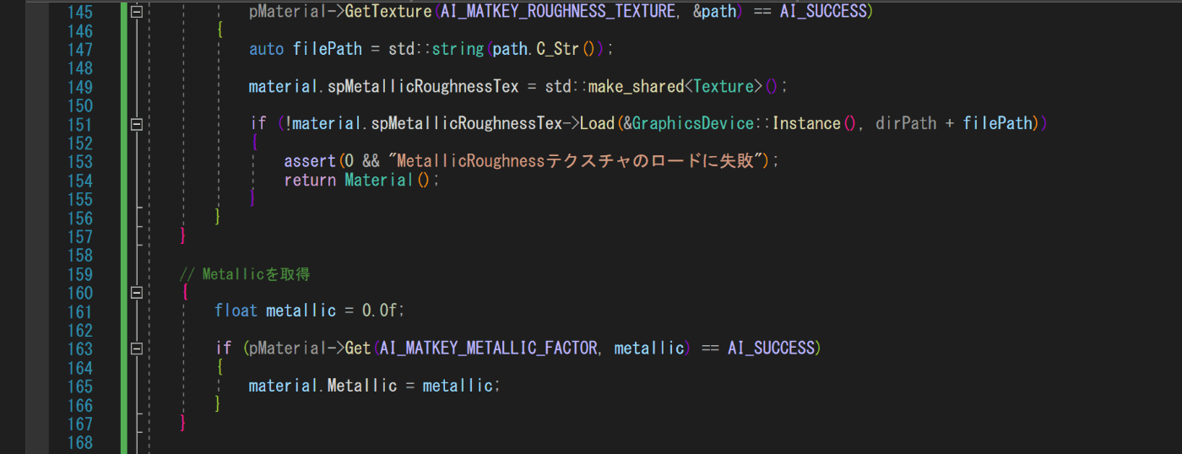Click line number 149 in the margin

(x=79, y=86)
